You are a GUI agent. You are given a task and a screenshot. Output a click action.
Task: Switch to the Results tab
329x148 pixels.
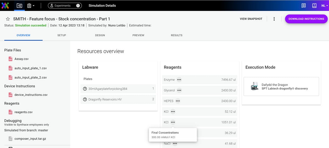[x=176, y=35]
